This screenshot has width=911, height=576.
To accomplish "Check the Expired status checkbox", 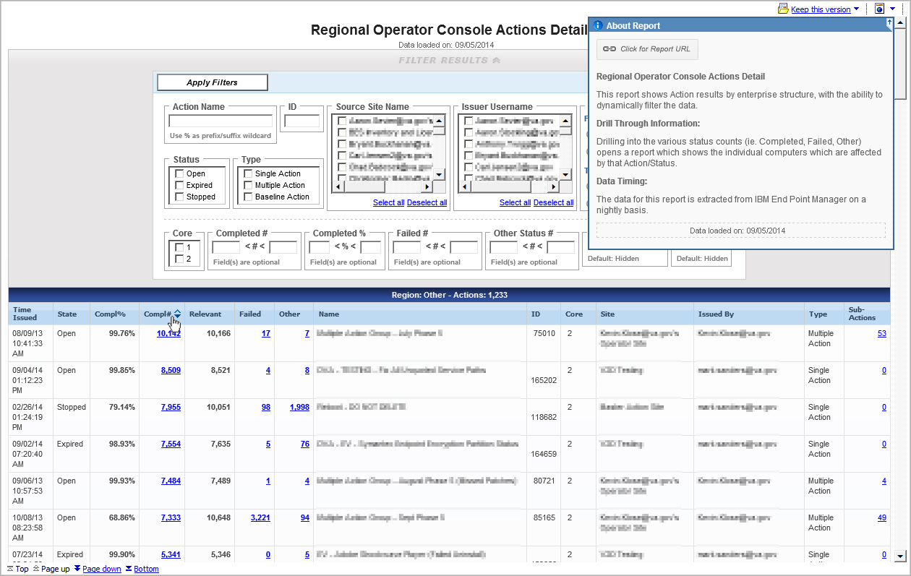I will tap(179, 185).
